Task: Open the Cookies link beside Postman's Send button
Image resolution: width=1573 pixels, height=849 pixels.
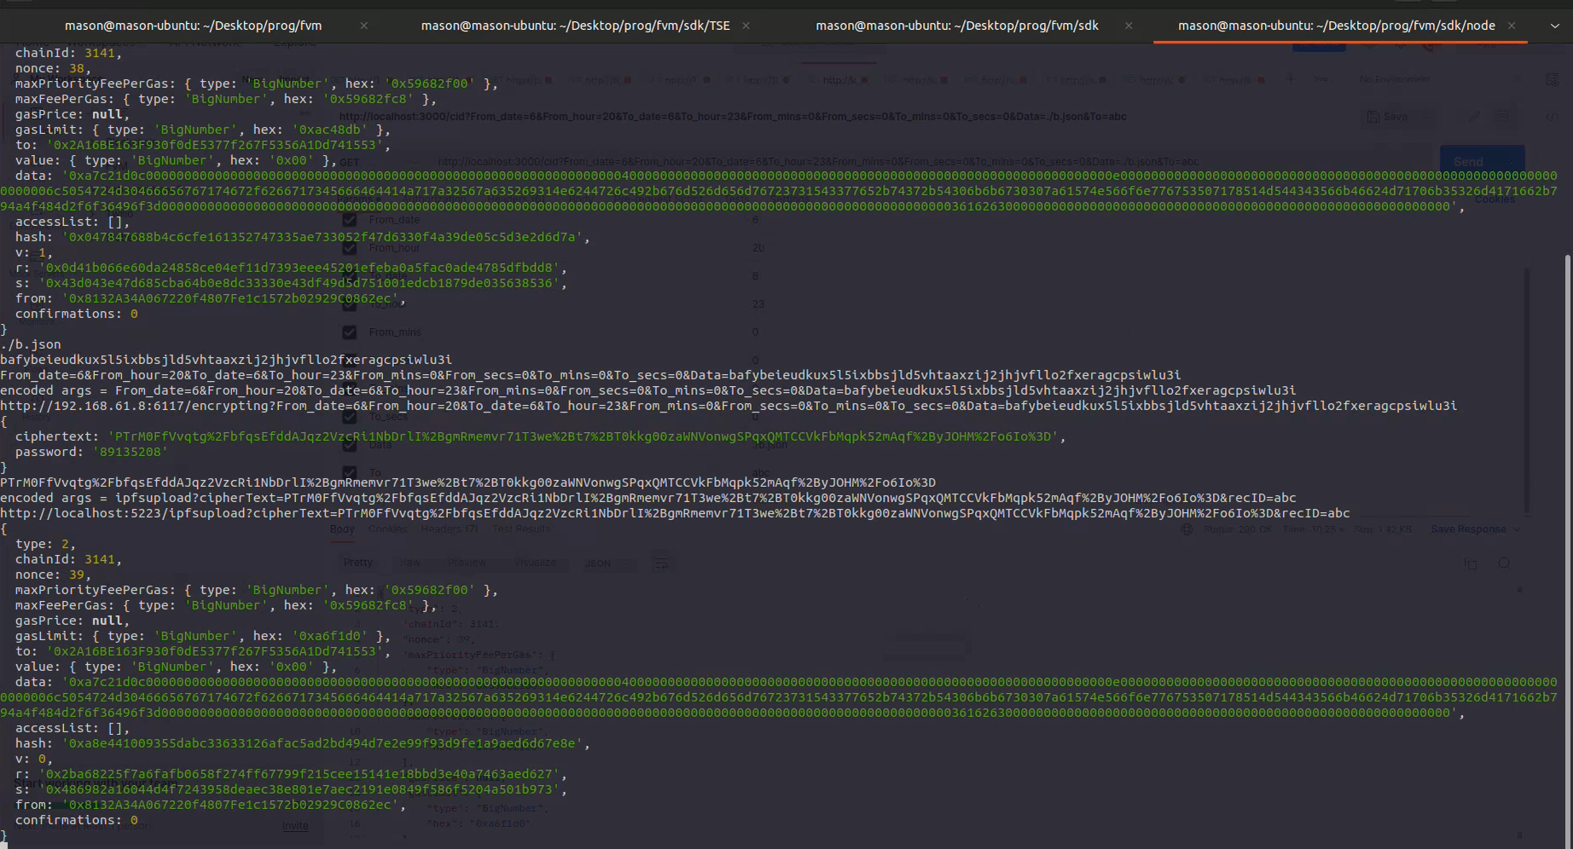Action: coord(1495,199)
